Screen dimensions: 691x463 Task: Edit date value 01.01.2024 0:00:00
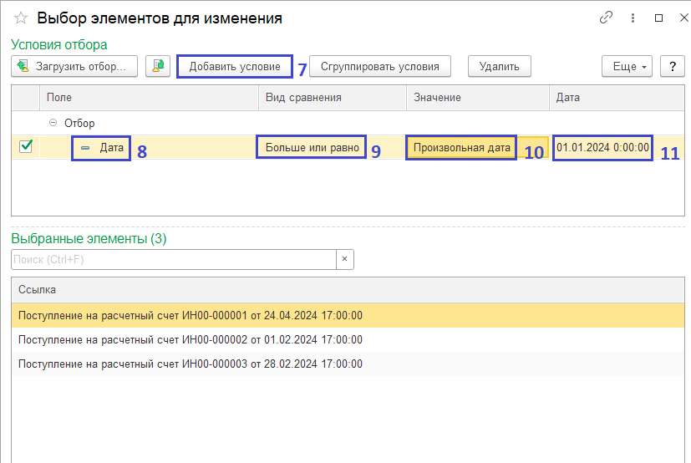tap(602, 148)
